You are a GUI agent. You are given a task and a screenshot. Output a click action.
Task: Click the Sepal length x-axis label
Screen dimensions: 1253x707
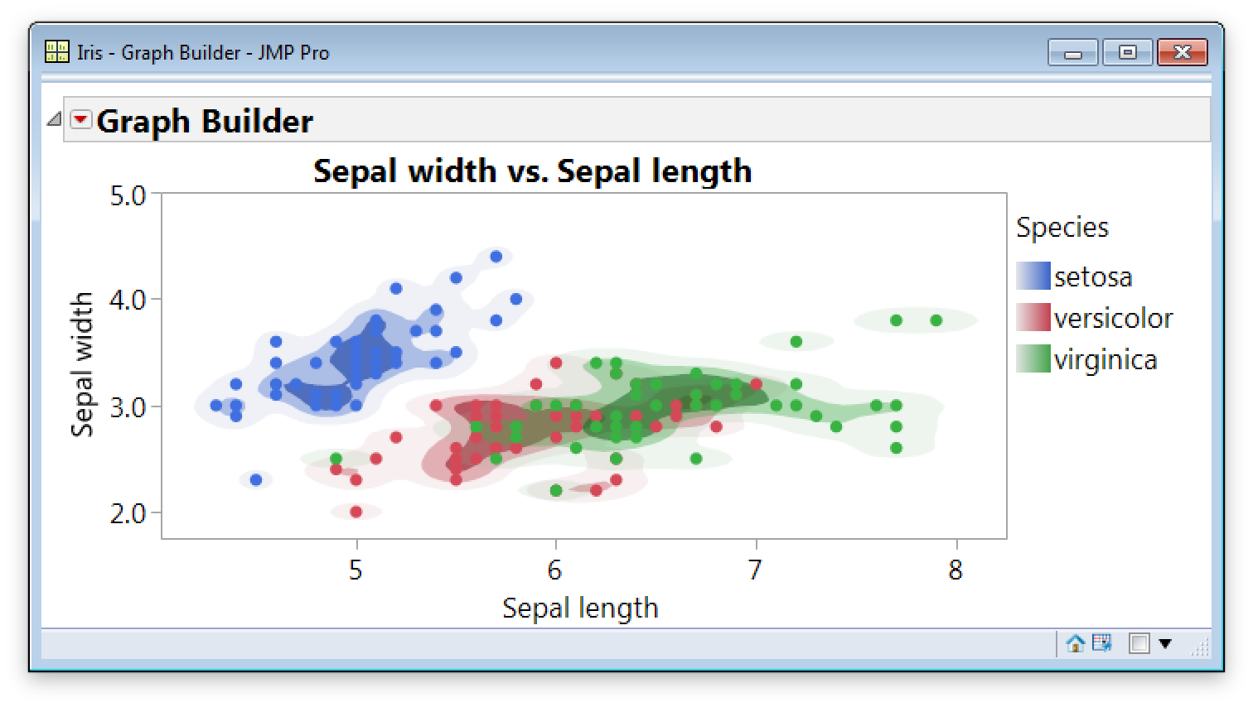coord(580,608)
